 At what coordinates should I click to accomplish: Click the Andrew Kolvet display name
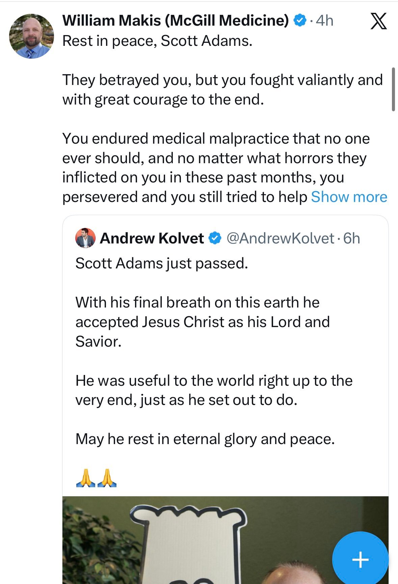pos(152,238)
